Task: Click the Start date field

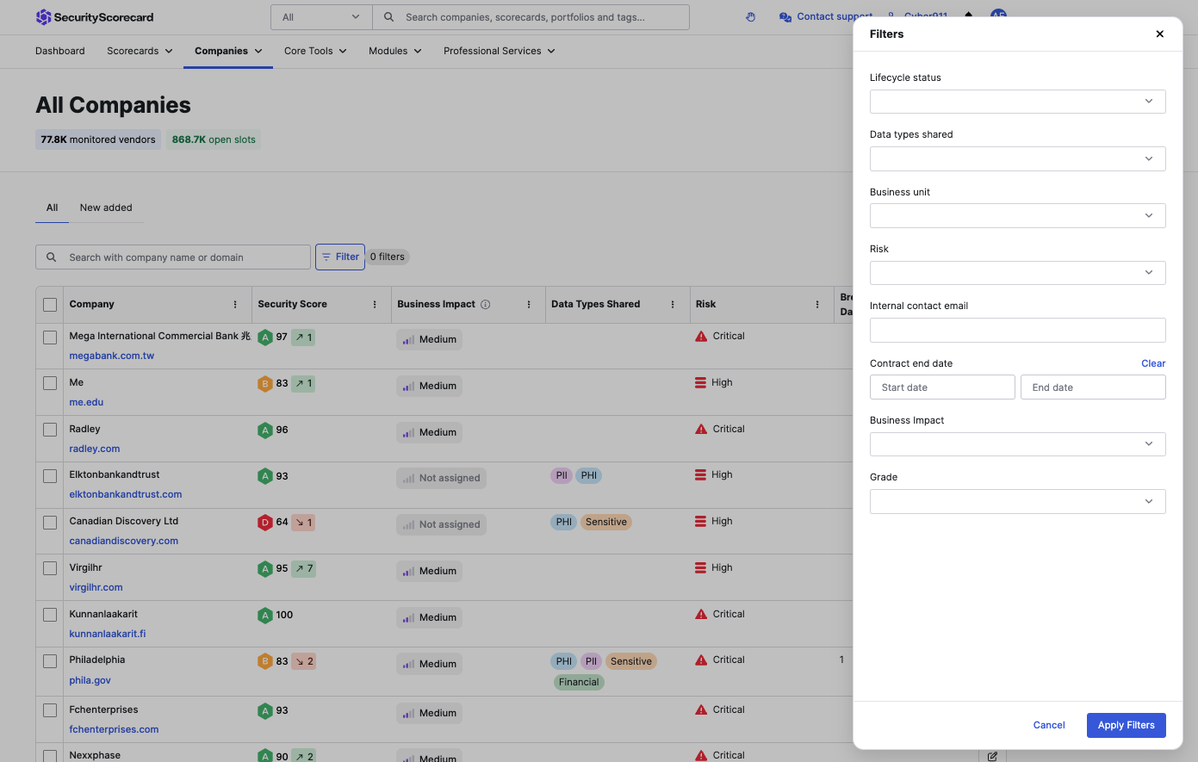Action: 942,387
